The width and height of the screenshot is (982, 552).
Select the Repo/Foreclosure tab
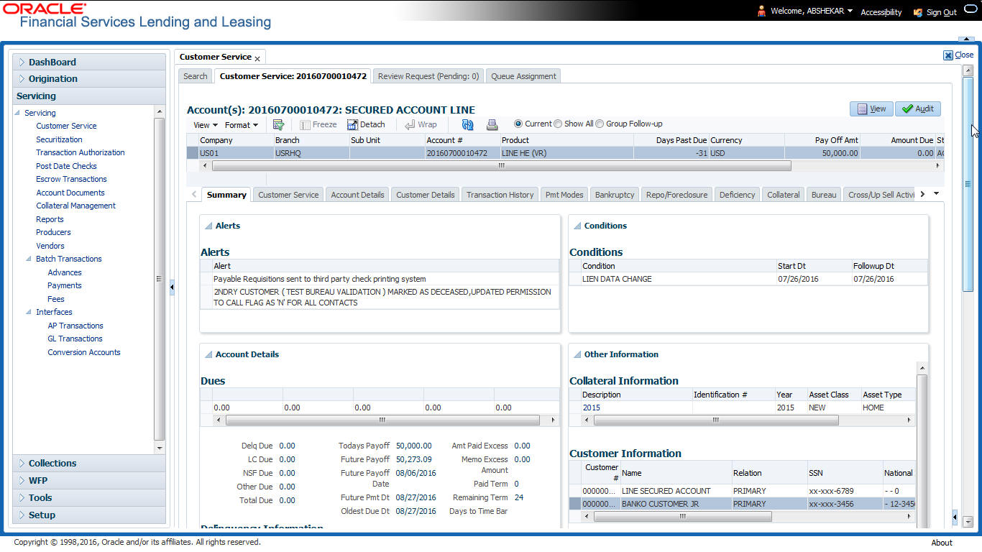point(676,195)
